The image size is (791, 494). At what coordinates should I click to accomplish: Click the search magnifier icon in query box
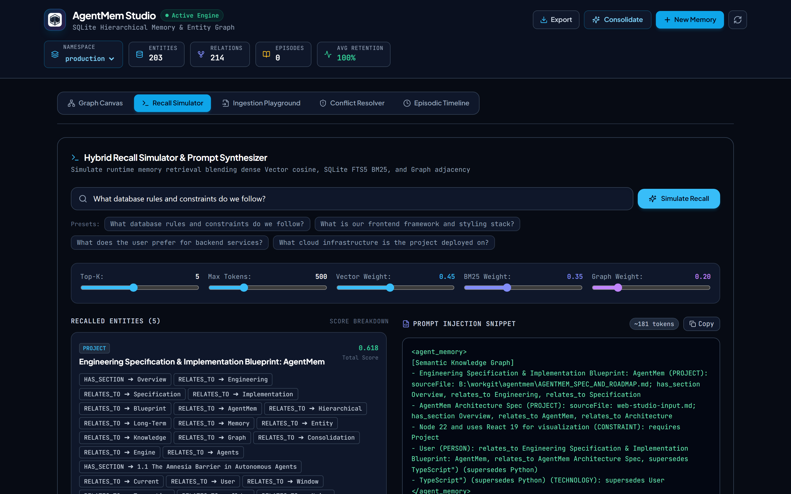tap(83, 199)
